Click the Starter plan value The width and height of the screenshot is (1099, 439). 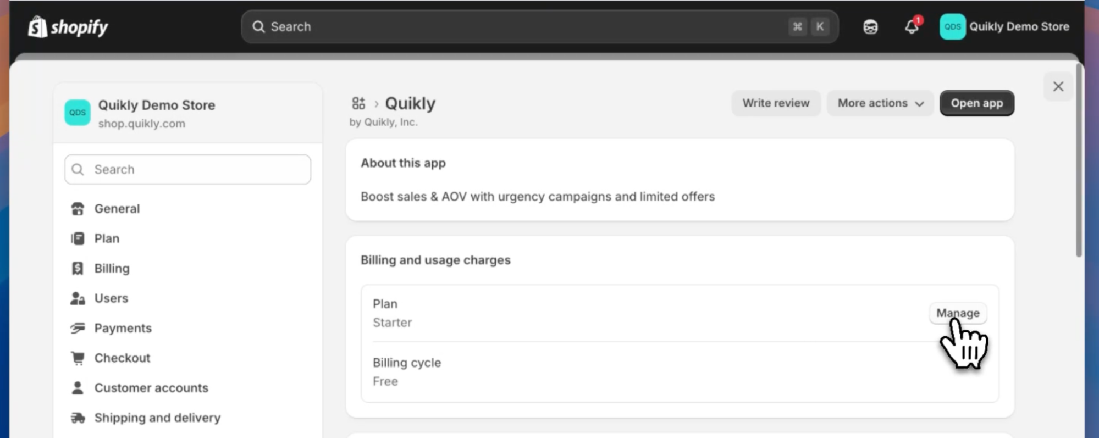[x=392, y=323]
